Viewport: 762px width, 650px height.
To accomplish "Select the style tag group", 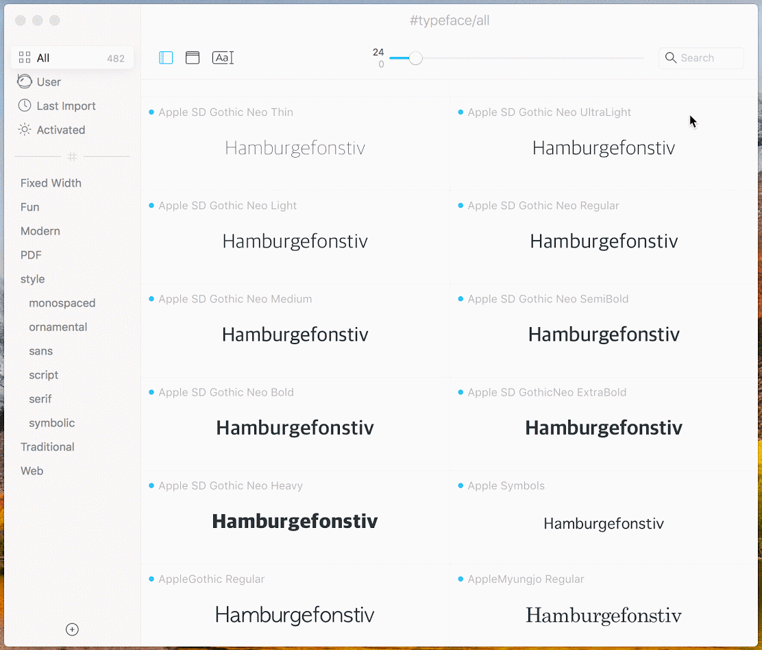I will pyautogui.click(x=33, y=279).
